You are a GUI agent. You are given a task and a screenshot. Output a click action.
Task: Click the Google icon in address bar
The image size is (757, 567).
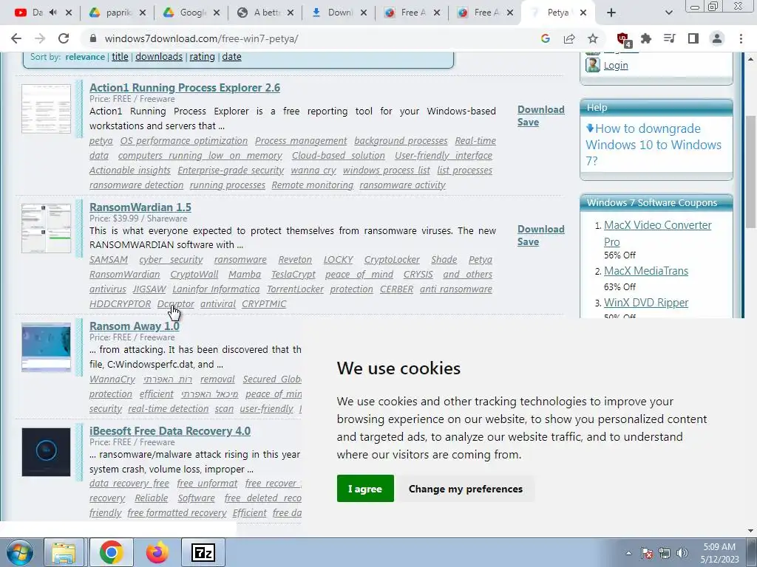coord(546,38)
